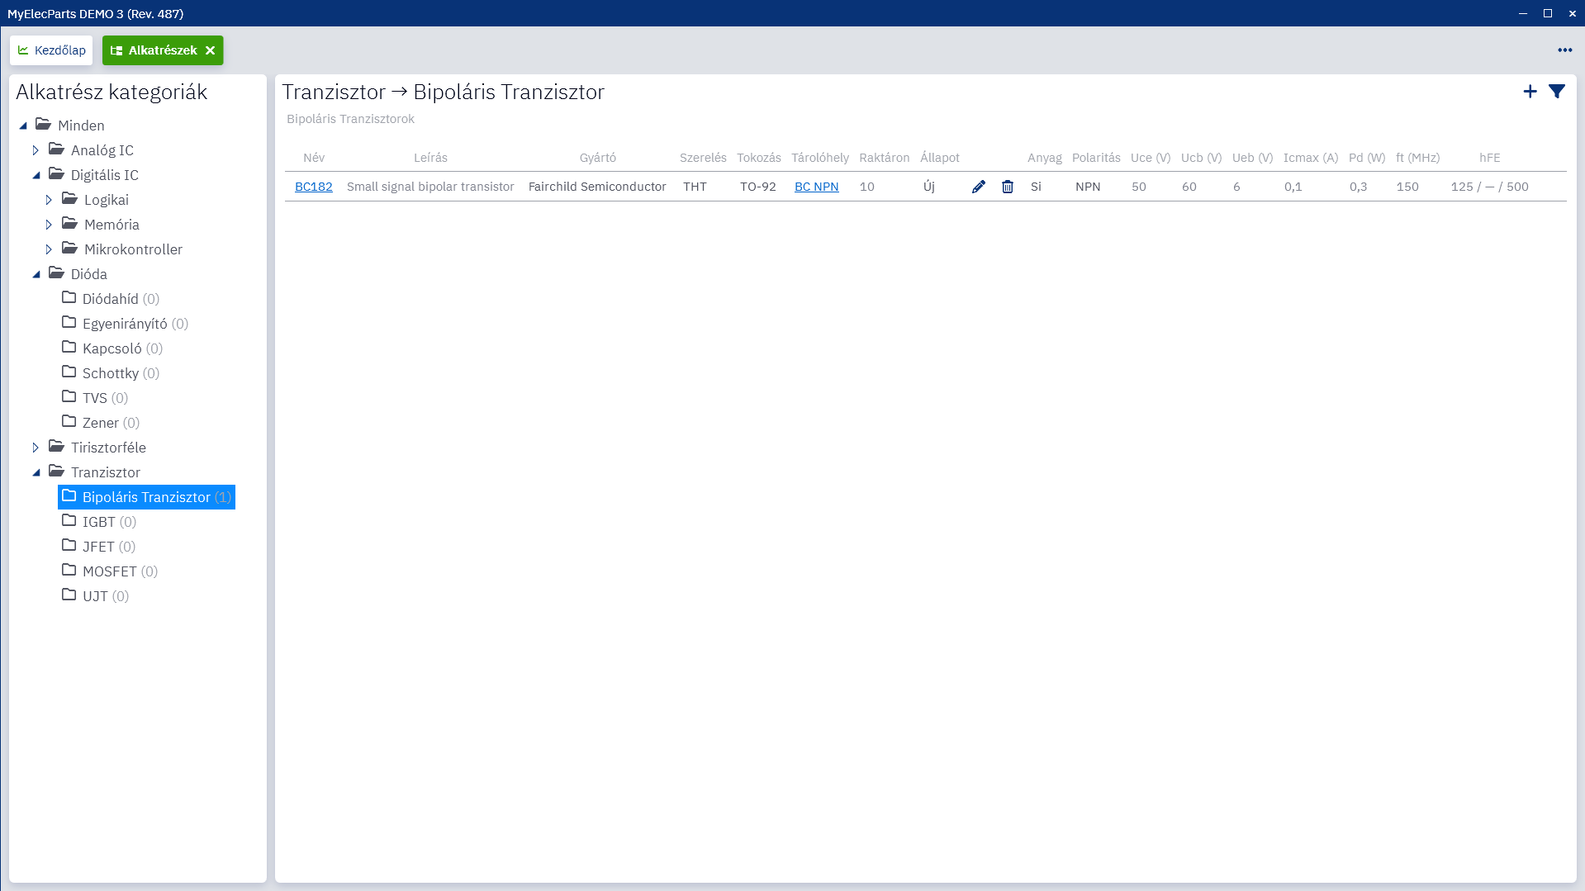Expand the Logikai subcategory

(x=49, y=200)
